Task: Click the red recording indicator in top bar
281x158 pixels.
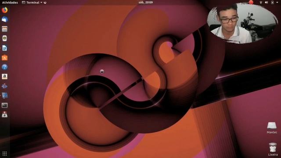Action: click(x=251, y=2)
